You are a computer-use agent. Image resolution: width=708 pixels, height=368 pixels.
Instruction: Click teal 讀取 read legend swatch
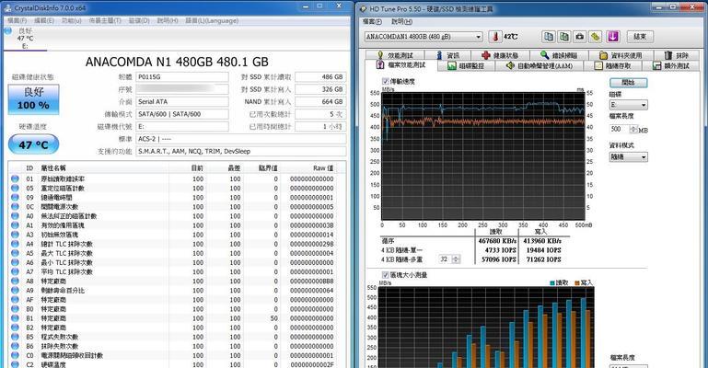[552, 282]
